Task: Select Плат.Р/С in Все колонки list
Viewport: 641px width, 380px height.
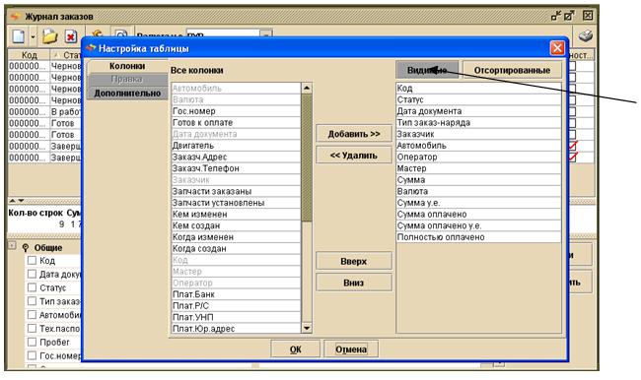Action: click(237, 305)
